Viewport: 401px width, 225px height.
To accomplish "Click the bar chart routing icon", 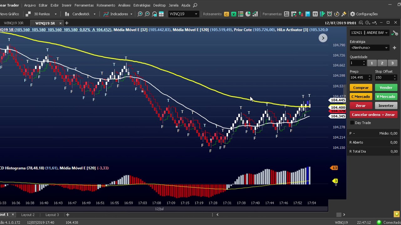I will (255, 14).
